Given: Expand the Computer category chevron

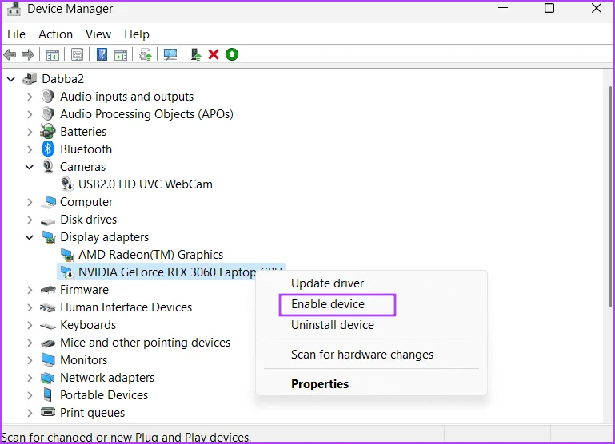Looking at the screenshot, I should coord(30,202).
